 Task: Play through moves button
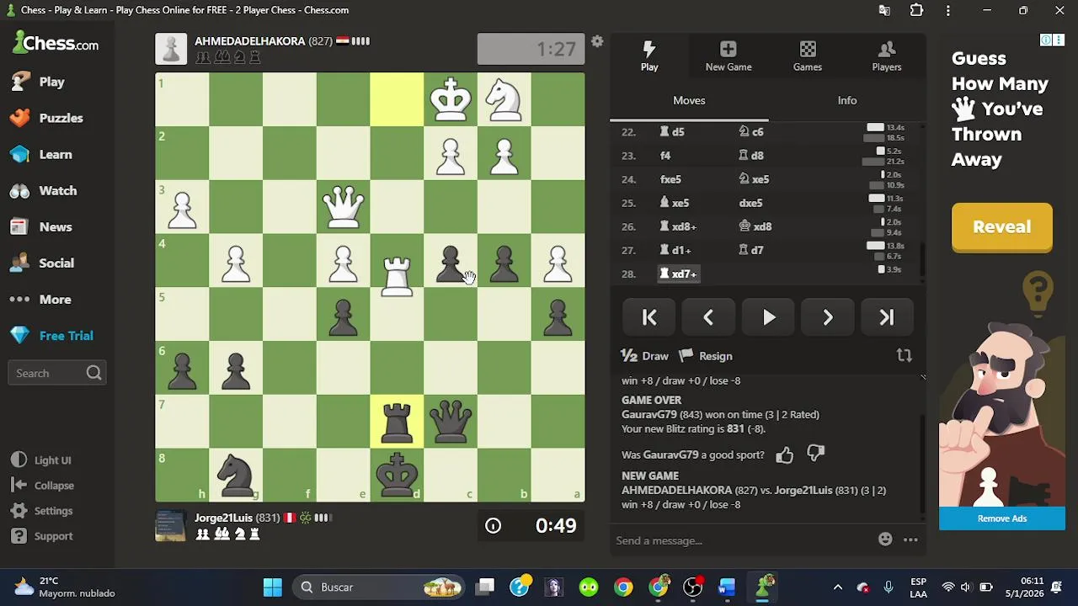tap(769, 317)
